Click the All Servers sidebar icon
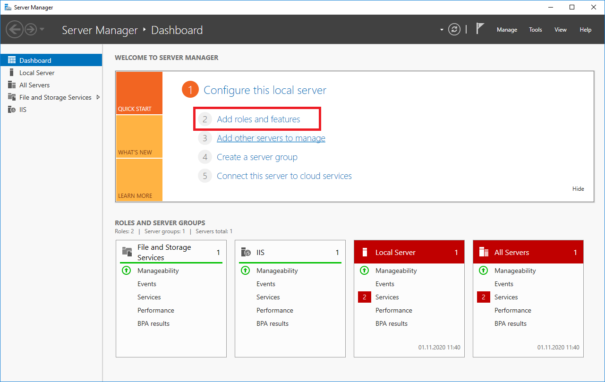This screenshot has width=605, height=382. point(12,85)
